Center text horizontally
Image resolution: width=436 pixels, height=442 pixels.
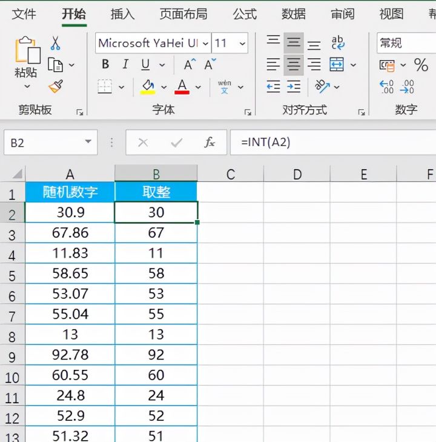pos(294,65)
